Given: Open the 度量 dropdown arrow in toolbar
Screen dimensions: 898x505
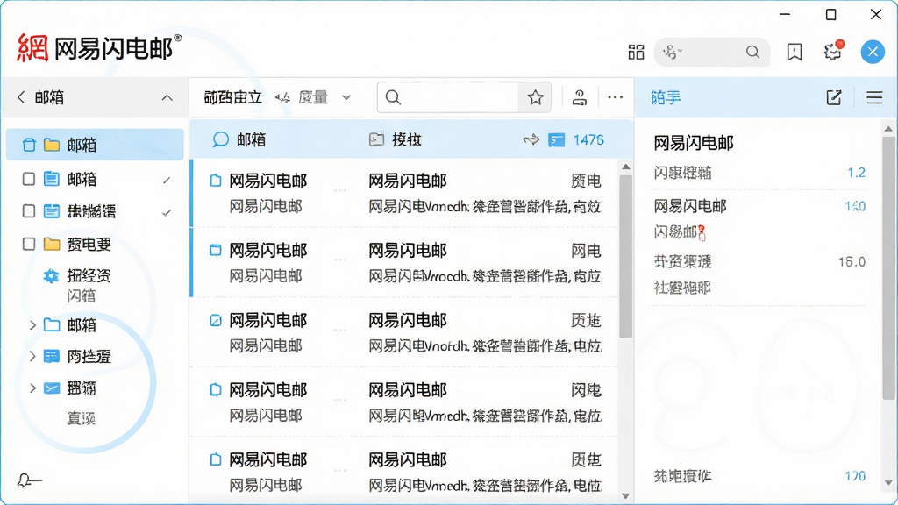Looking at the screenshot, I should pos(346,98).
